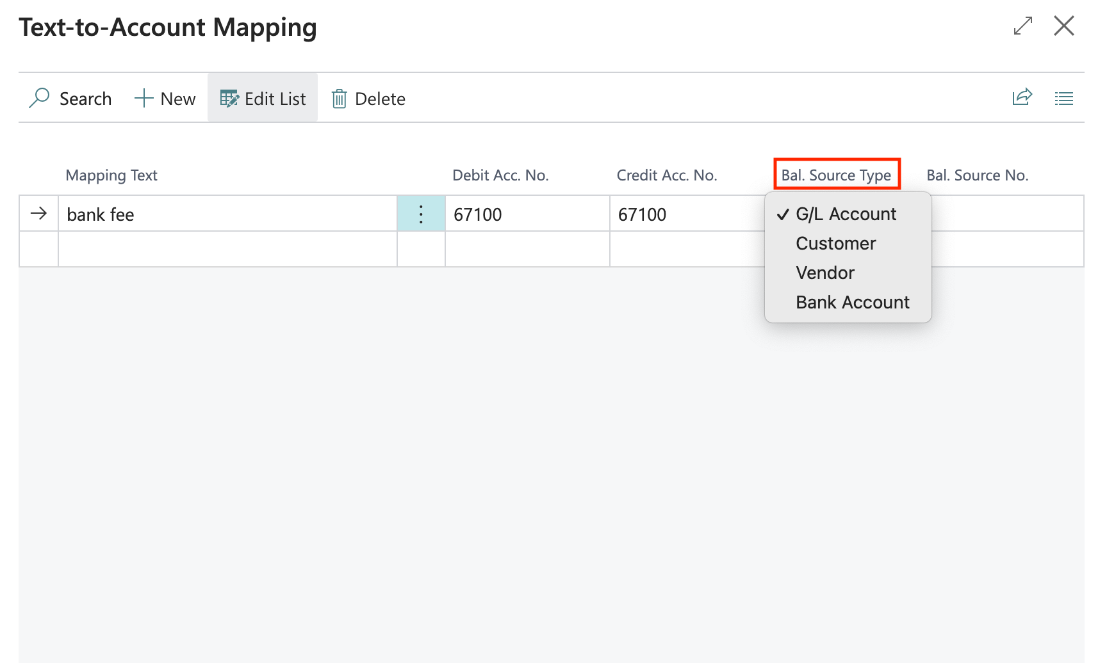Image resolution: width=1107 pixels, height=663 pixels.
Task: Click the Debit Acc. No. cell 67100
Action: tap(527, 214)
